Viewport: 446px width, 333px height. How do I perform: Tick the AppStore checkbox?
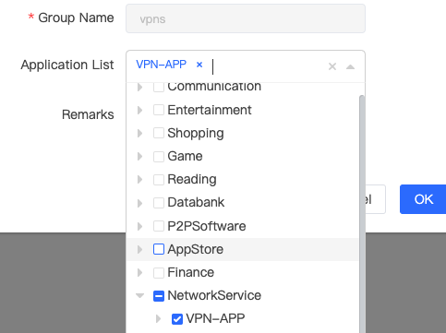tap(159, 249)
